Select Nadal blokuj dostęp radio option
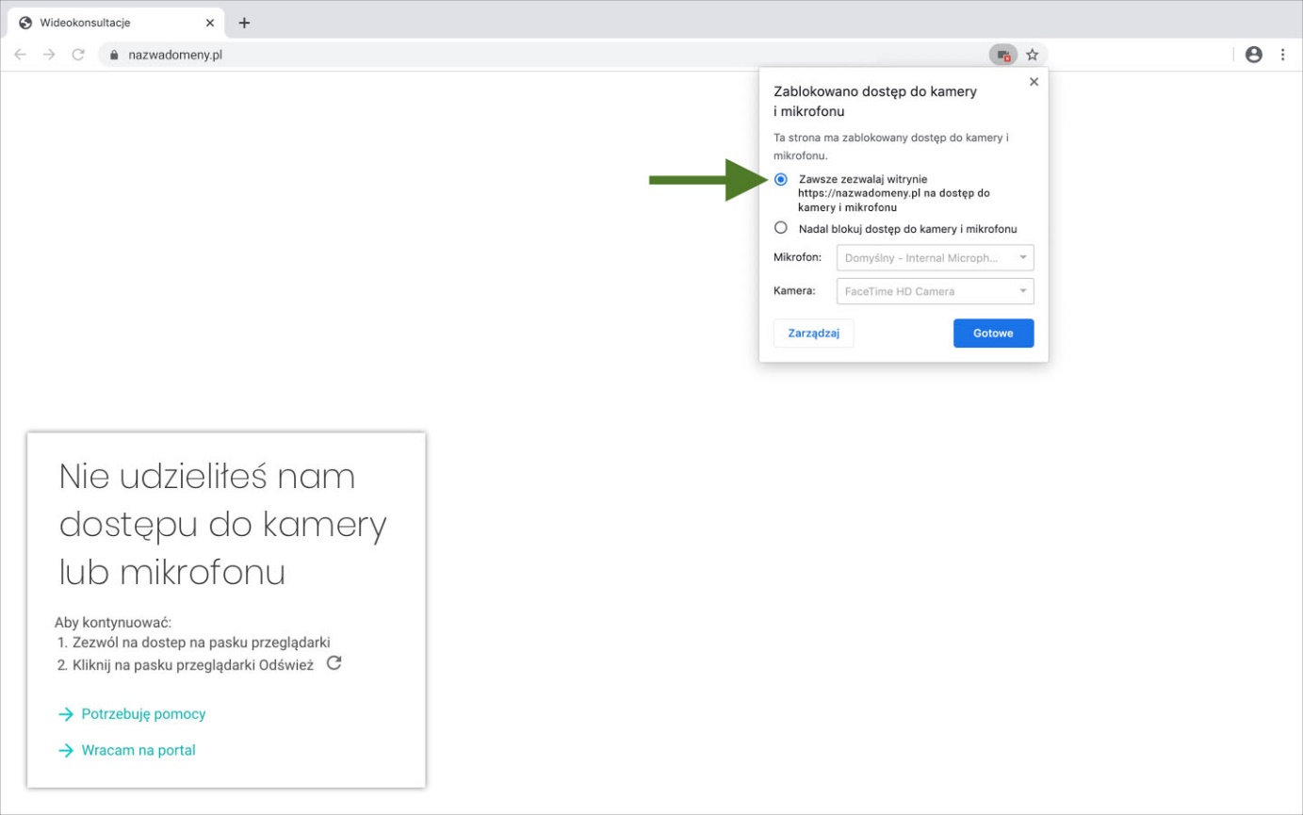The width and height of the screenshot is (1303, 815). 780,227
